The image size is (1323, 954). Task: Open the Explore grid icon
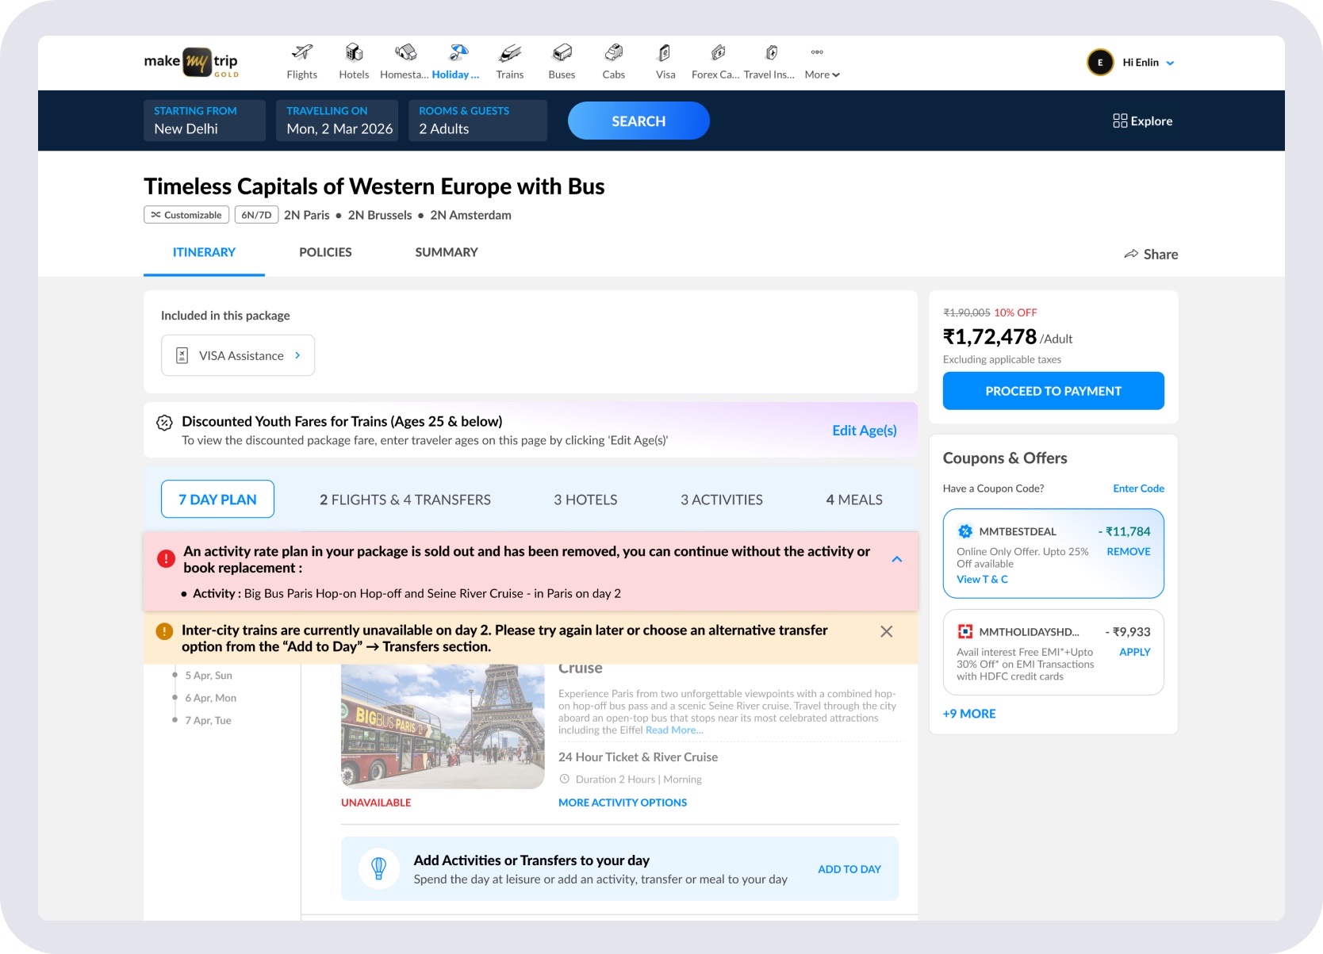1120,121
